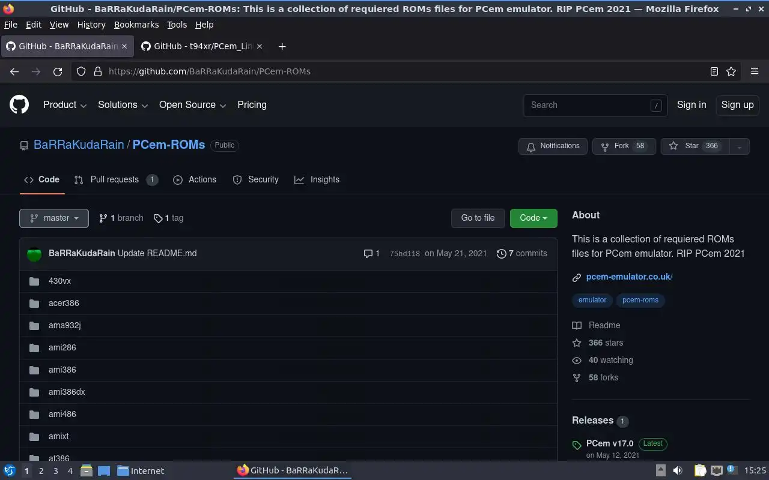Click the emulator topic tag
The height and width of the screenshot is (480, 769).
coord(592,300)
